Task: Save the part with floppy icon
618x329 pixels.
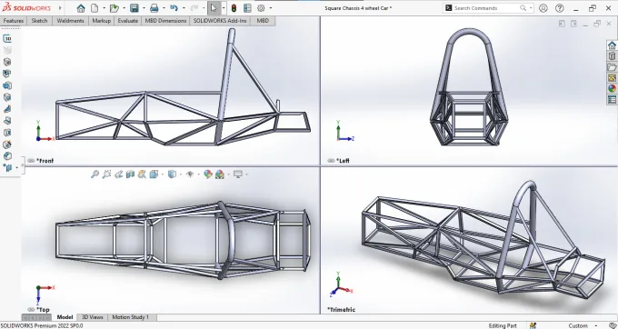Action: (x=135, y=8)
